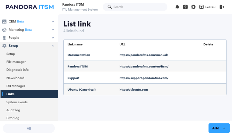Expand the People menu chevron
The width and height of the screenshot is (232, 135).
click(x=53, y=38)
